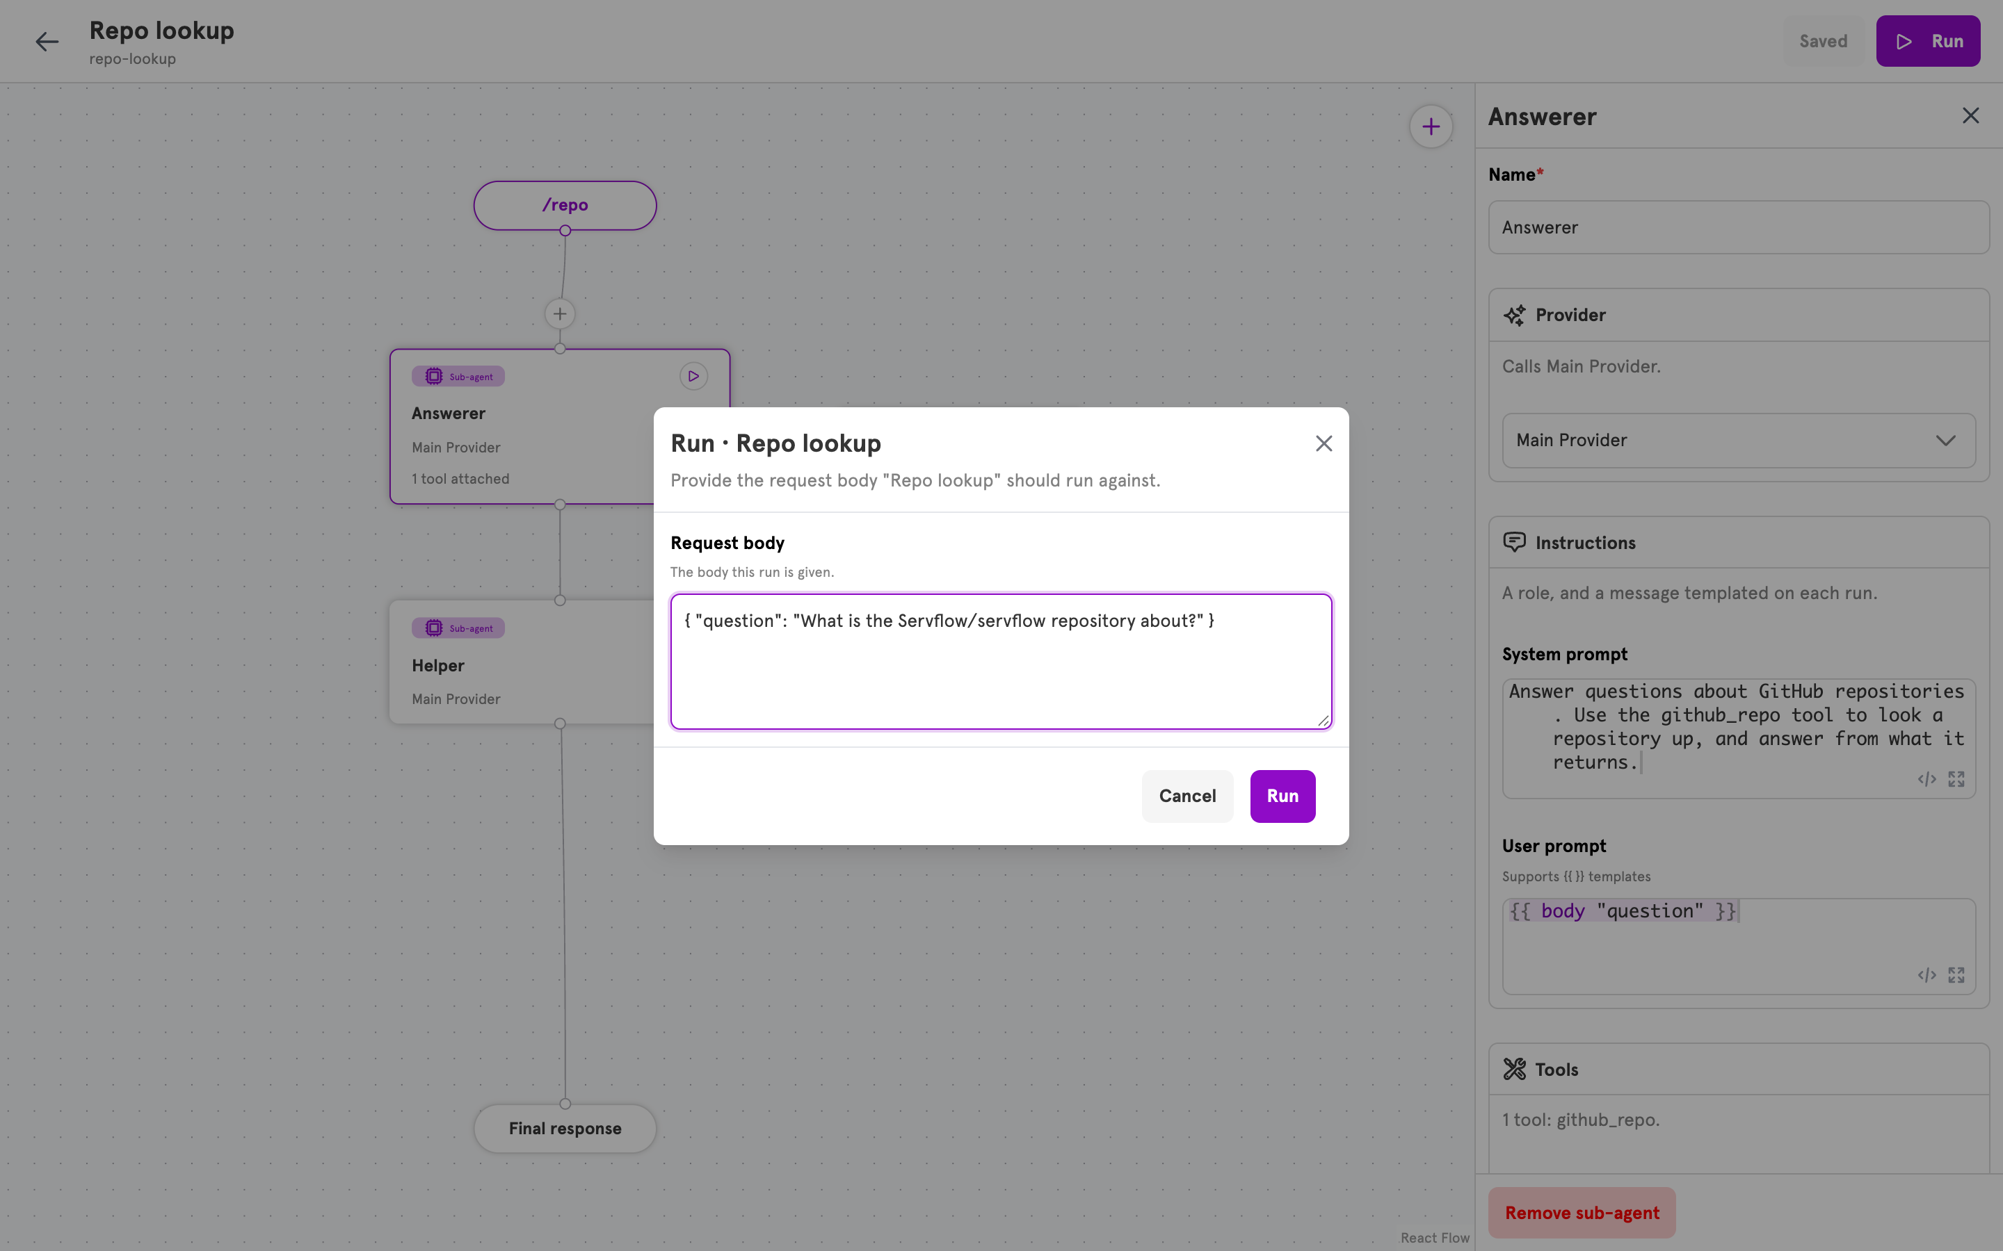
Task: Click the Saved status button
Action: 1823,42
